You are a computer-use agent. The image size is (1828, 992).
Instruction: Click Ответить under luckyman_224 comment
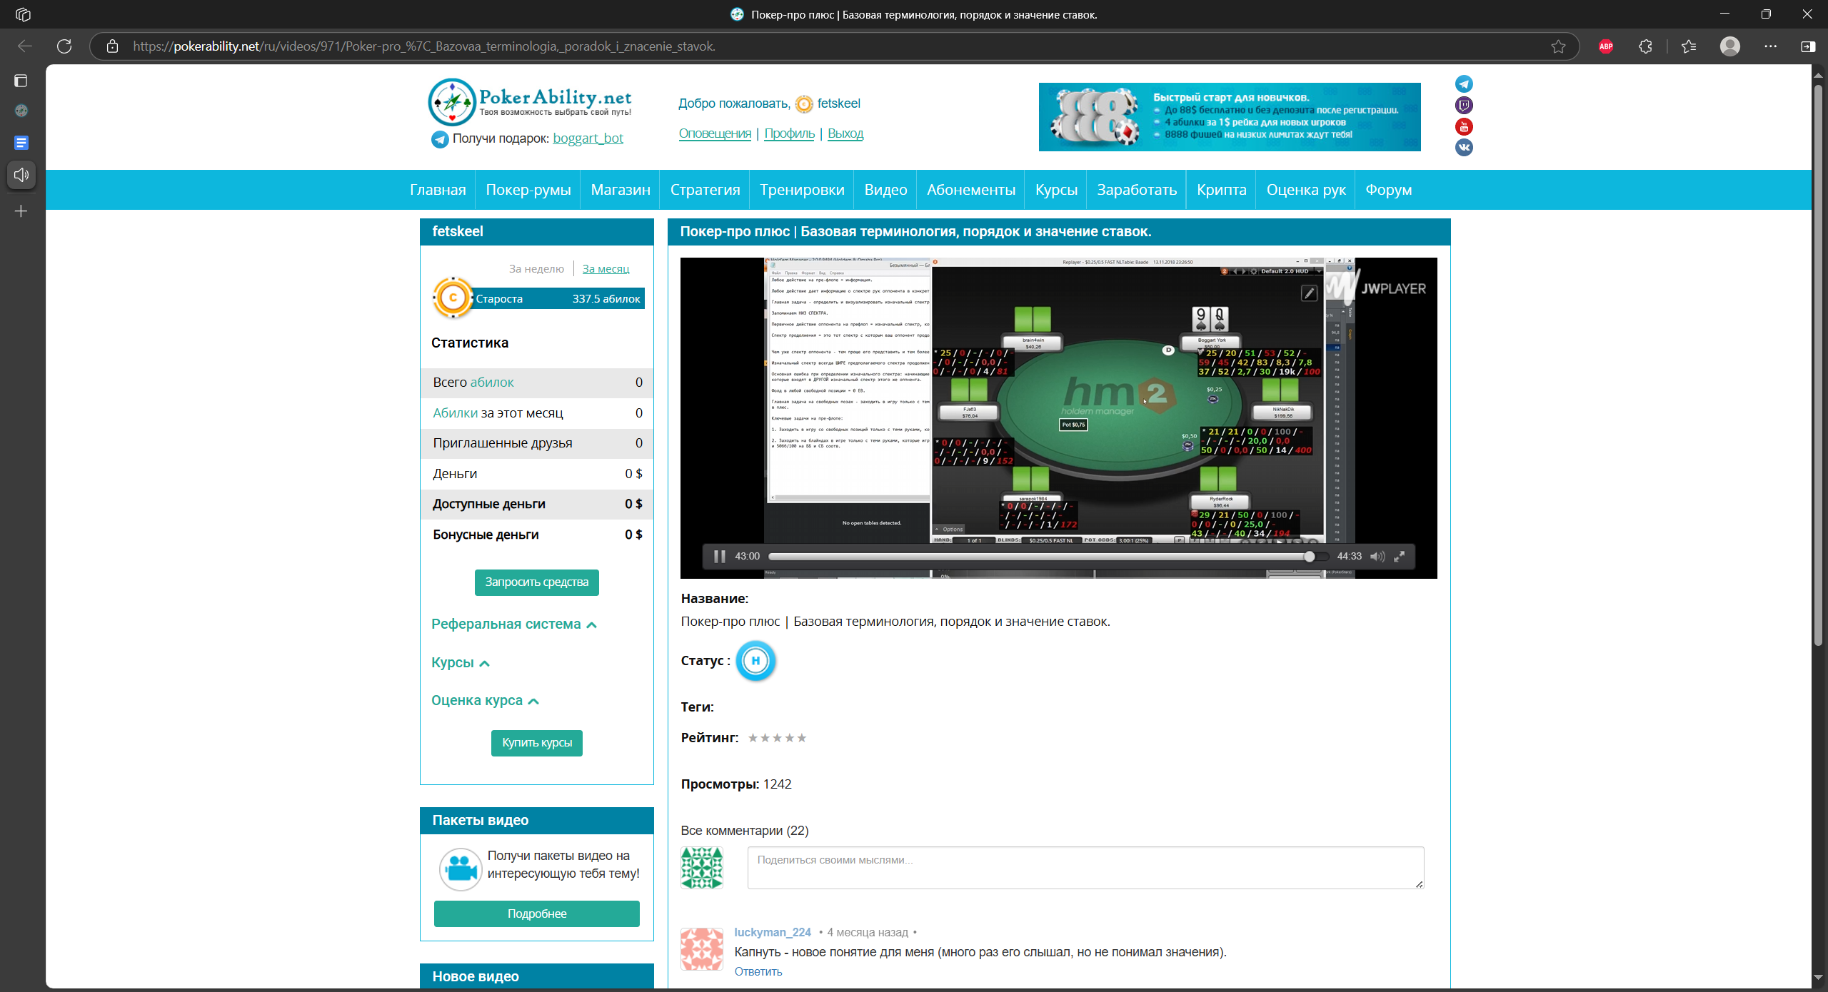click(758, 972)
